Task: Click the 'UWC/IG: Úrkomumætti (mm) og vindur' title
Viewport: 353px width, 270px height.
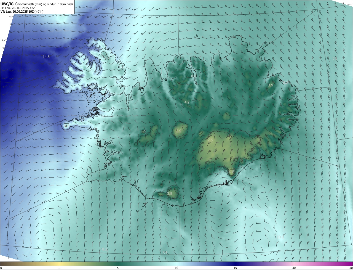Action: click(37, 4)
